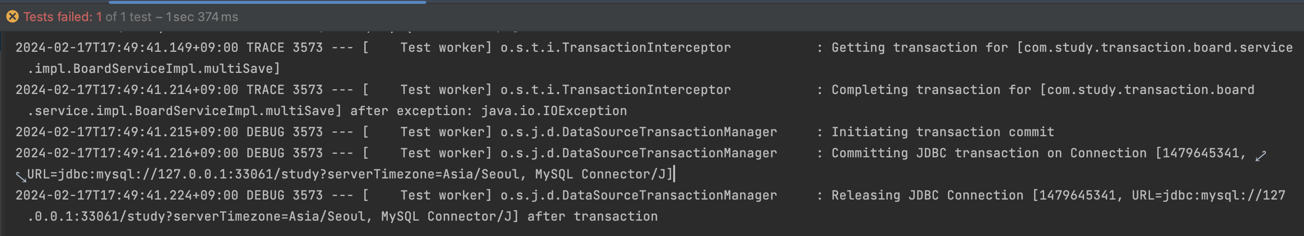
Task: Click the DEBUG level in the 41.215 log entry
Action: [x=265, y=132]
